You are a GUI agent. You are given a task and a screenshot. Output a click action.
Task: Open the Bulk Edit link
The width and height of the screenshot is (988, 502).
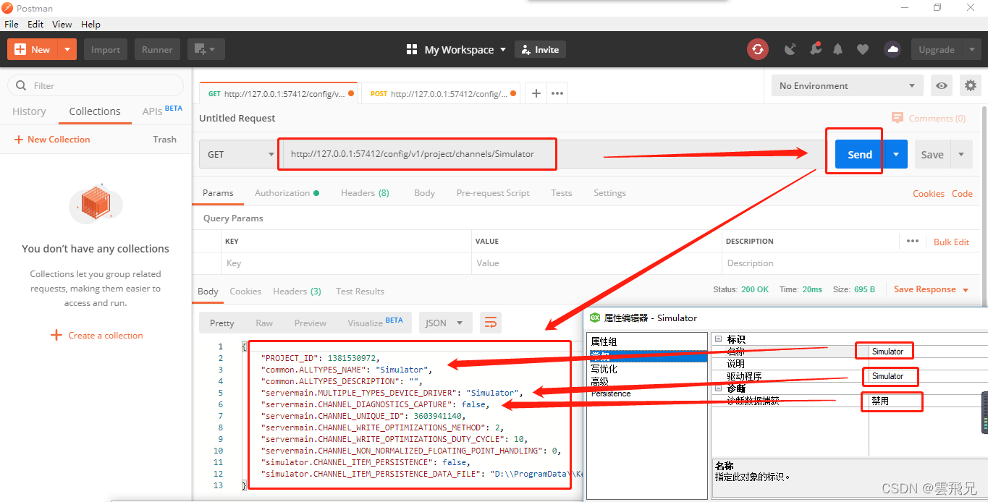(951, 242)
